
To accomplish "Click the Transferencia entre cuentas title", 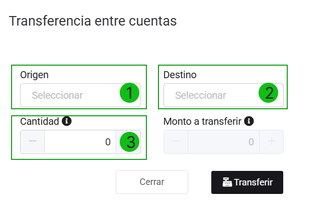I will (93, 21).
